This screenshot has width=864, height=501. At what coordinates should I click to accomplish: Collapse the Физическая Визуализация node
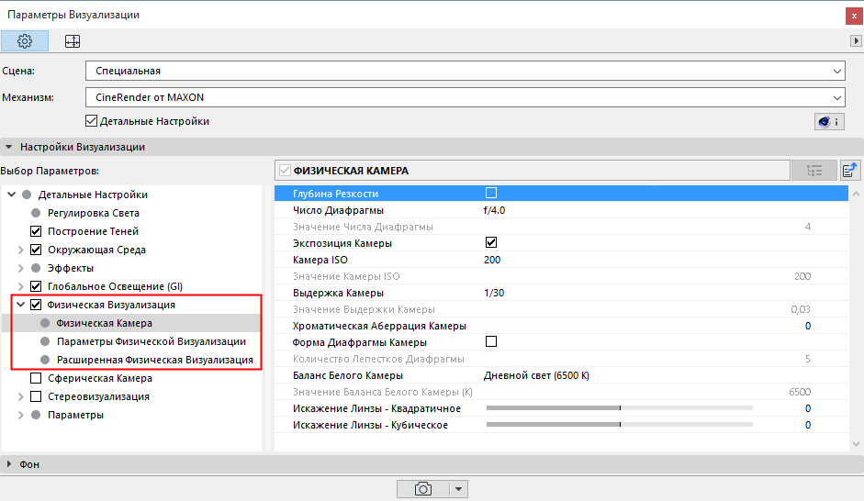pyautogui.click(x=20, y=305)
